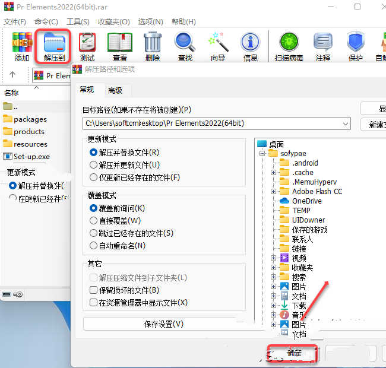Image resolution: width=386 pixels, height=368 pixels.
Task: Click the Extract To (解压到) toolbar icon
Action: 54,46
